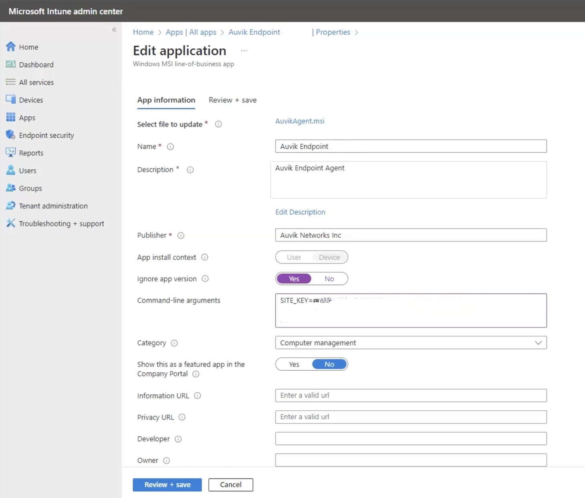Show info for Ignore app version
This screenshot has width=585, height=498.
(x=205, y=279)
